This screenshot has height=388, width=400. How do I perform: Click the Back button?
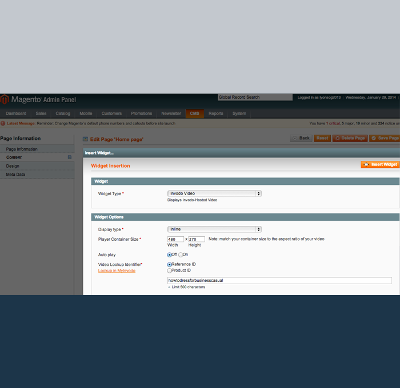pyautogui.click(x=301, y=138)
